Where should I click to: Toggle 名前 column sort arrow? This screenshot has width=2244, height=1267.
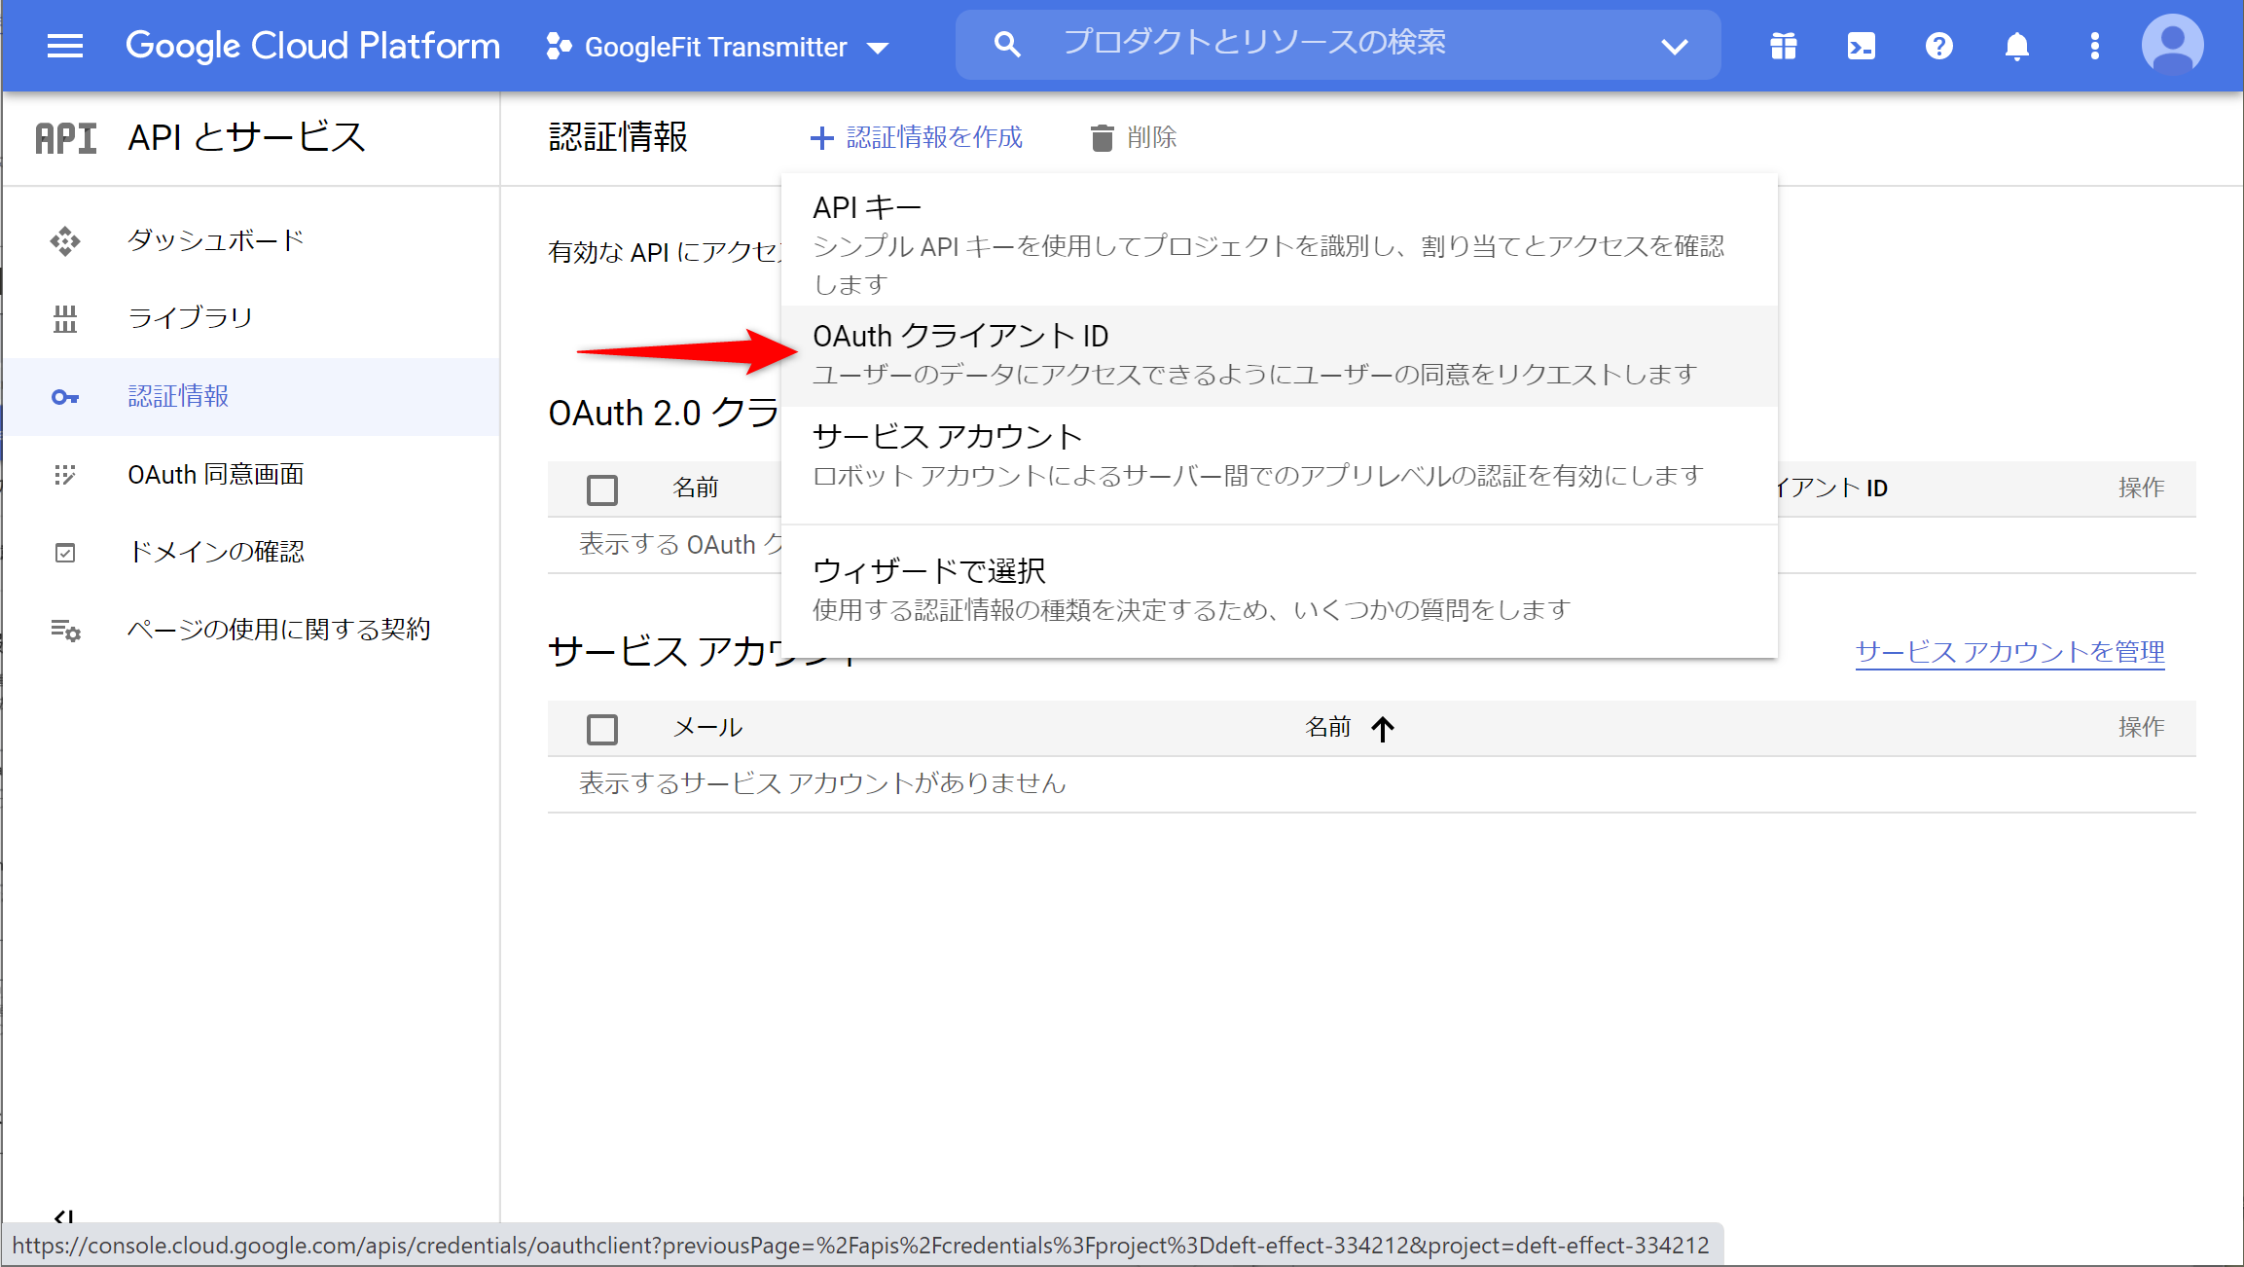(x=1382, y=728)
